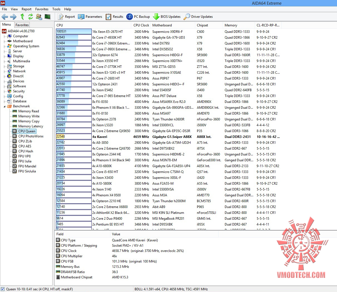Select the 16x Xeon E5-2670 HT result row
The width and height of the screenshot is (337, 292).
tap(168, 32)
